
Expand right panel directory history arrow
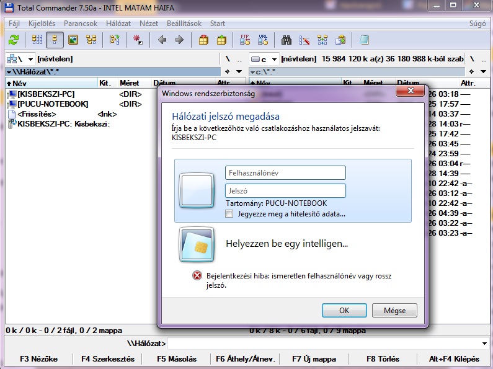(x=484, y=72)
